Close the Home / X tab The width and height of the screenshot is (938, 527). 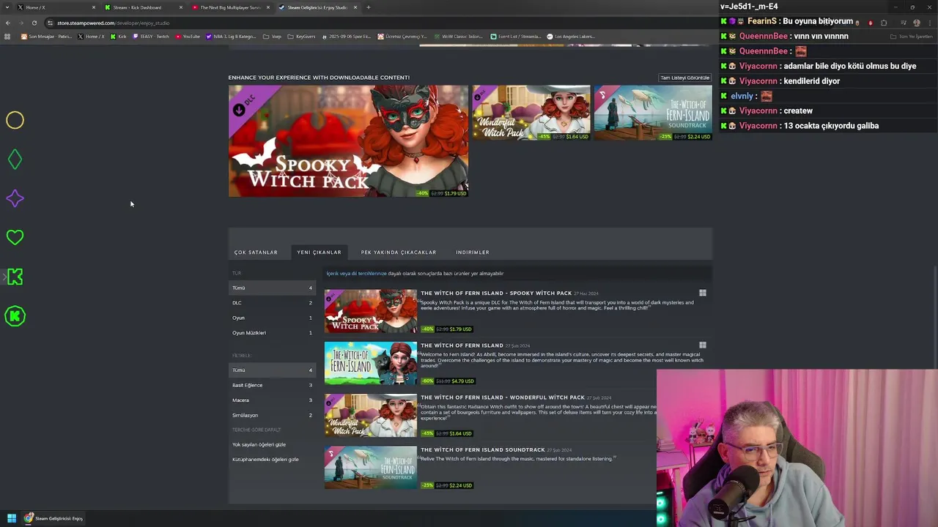(x=94, y=7)
